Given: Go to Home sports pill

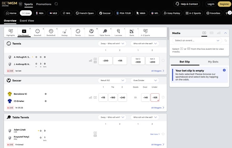Looking at the screenshot, I should click(11, 13).
